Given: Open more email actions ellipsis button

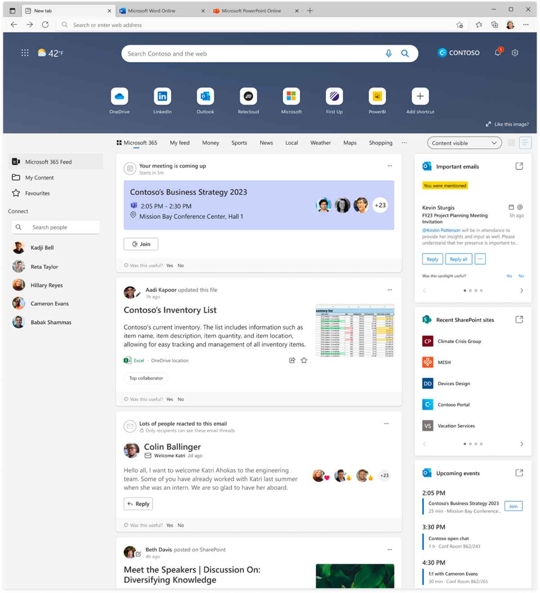Looking at the screenshot, I should [x=480, y=259].
